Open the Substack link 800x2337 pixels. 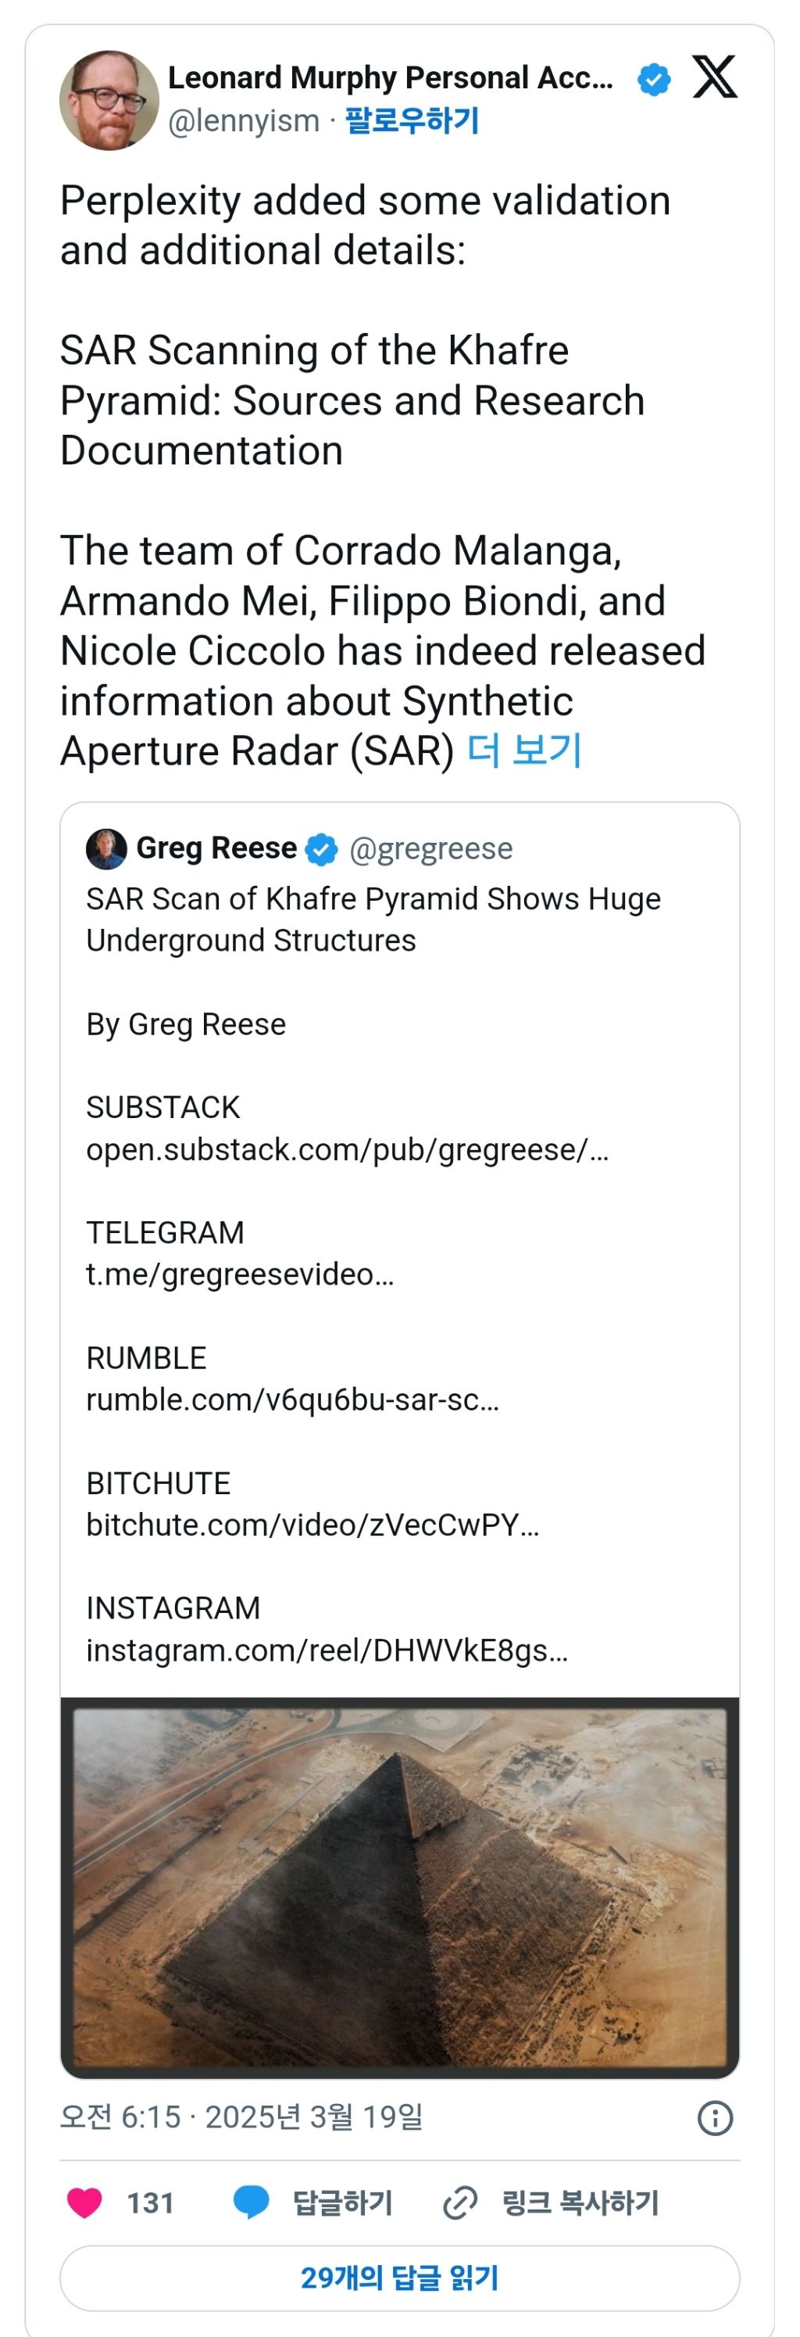[347, 1149]
